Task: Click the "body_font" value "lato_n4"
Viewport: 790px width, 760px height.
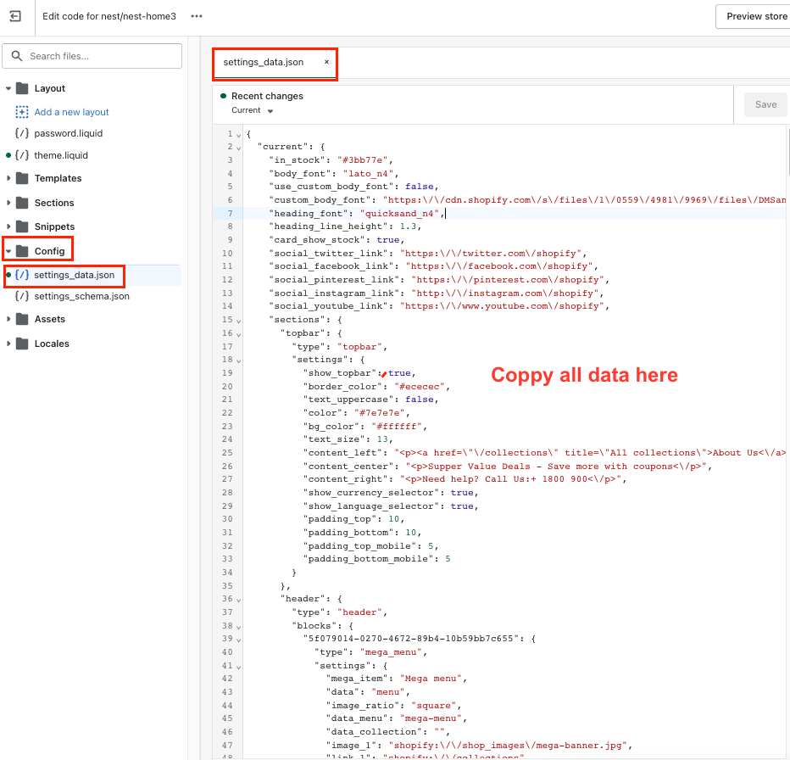Action: pyautogui.click(x=368, y=174)
